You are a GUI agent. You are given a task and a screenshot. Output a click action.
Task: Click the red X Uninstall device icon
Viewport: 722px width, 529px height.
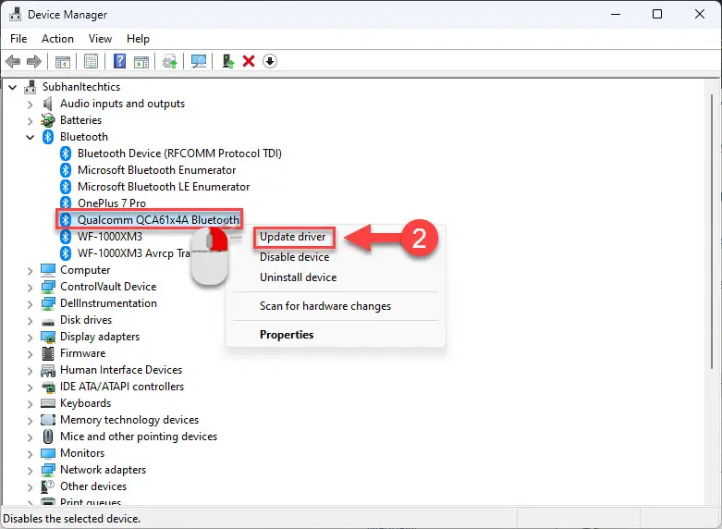click(x=249, y=61)
